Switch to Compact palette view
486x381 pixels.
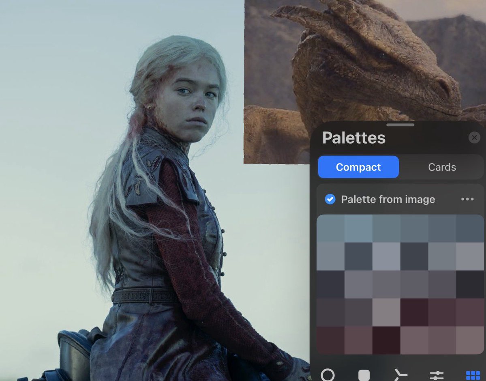(358, 167)
